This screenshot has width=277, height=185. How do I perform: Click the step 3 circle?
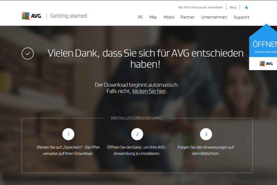click(206, 134)
